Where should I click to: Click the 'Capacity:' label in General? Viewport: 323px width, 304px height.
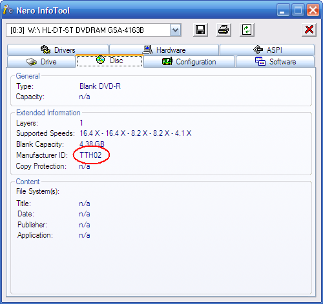[30, 97]
